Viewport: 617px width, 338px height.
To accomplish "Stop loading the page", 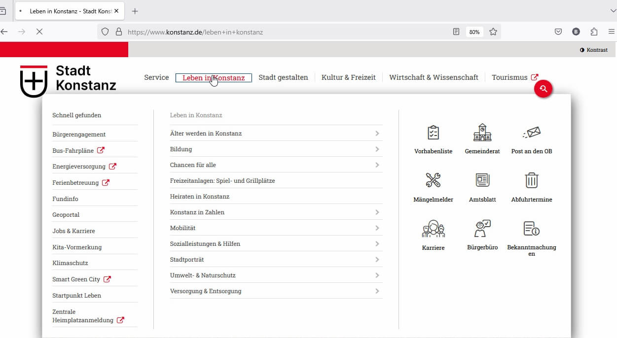I will pos(39,32).
